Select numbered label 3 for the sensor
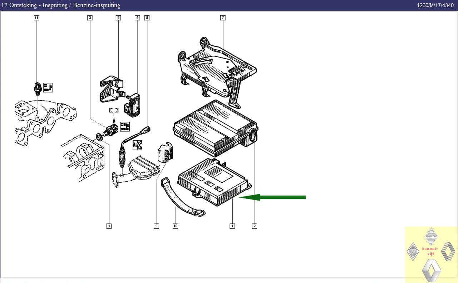This screenshot has width=458, height=283. [x=89, y=17]
